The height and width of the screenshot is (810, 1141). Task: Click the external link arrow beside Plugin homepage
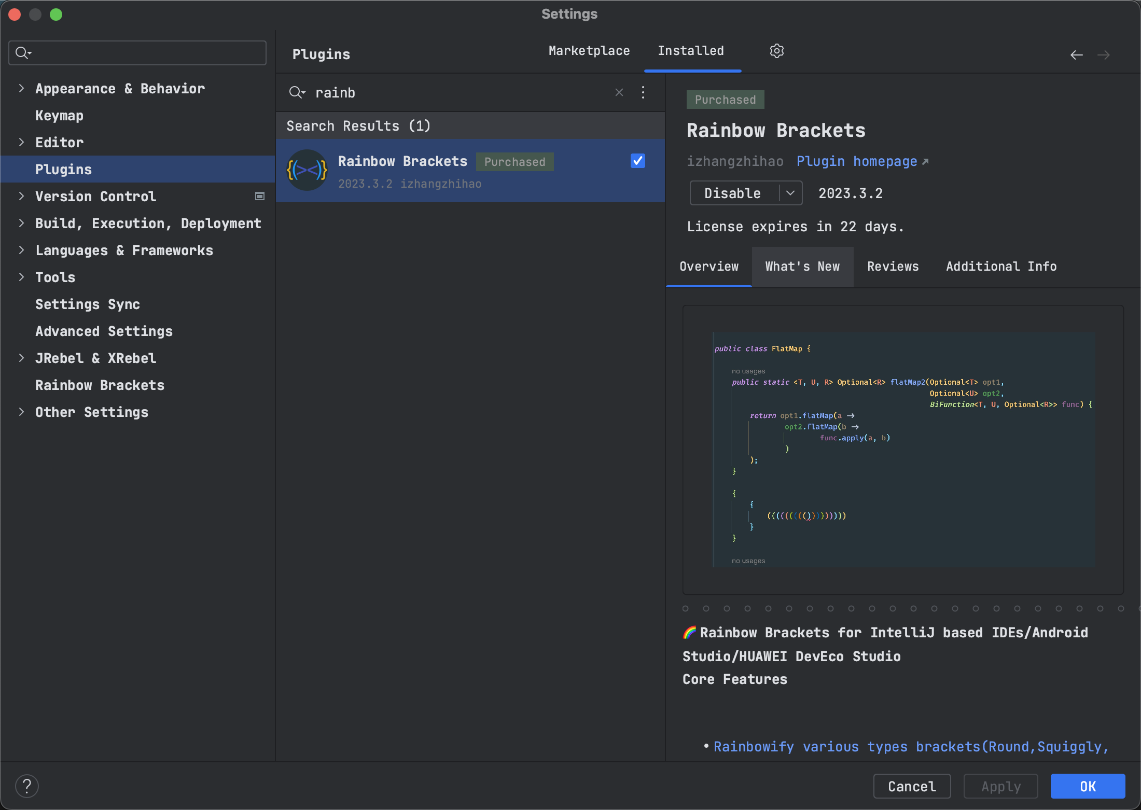(x=925, y=162)
